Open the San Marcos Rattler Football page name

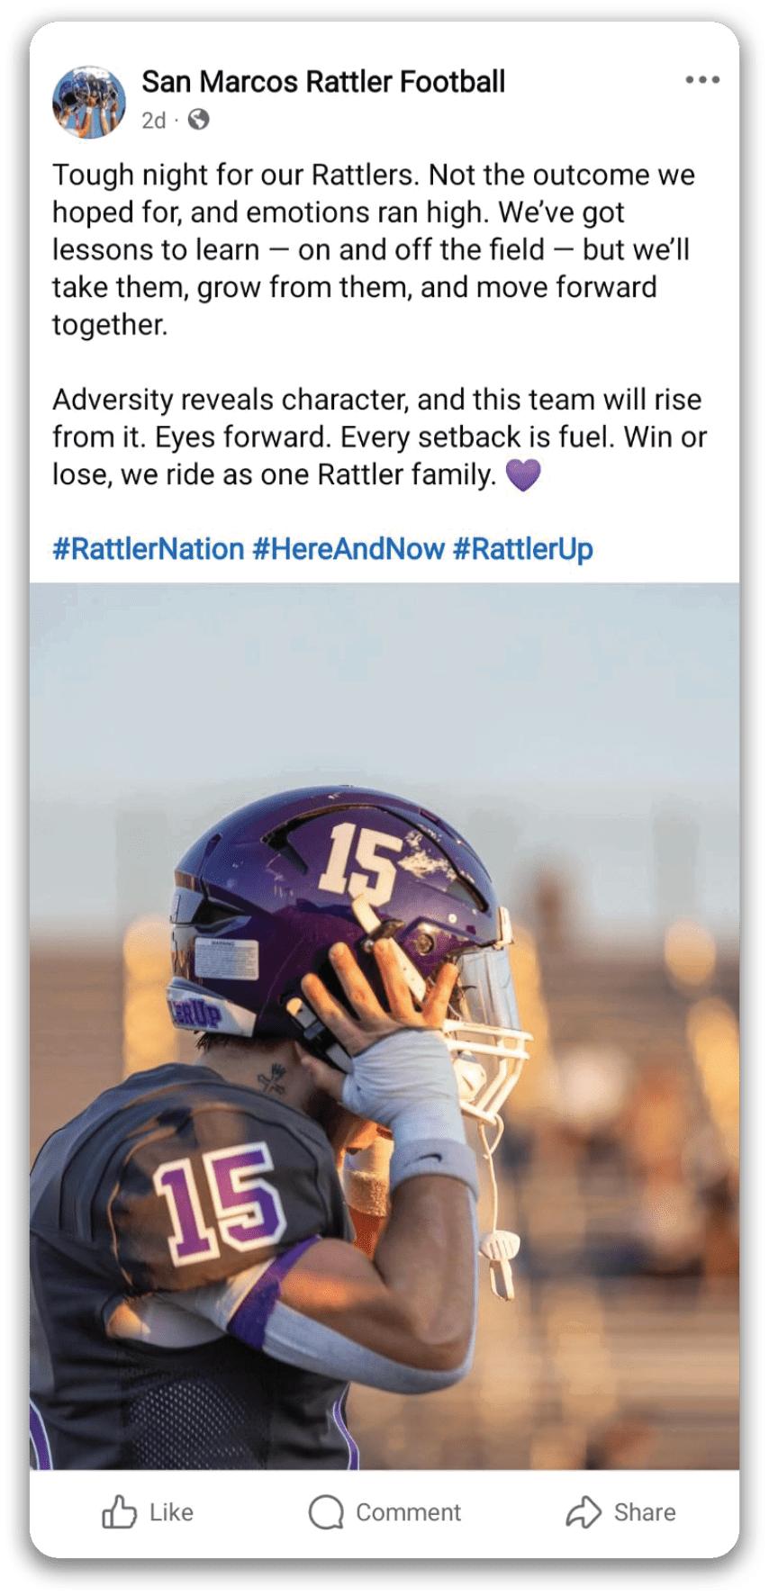tap(323, 82)
